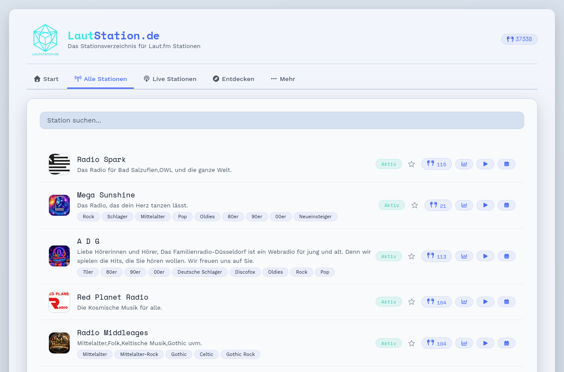Click the LautStation.de cube logo

45,39
